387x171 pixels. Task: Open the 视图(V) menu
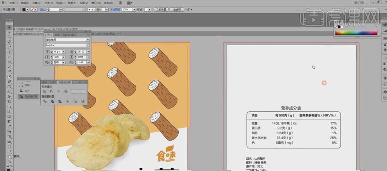click(x=84, y=3)
